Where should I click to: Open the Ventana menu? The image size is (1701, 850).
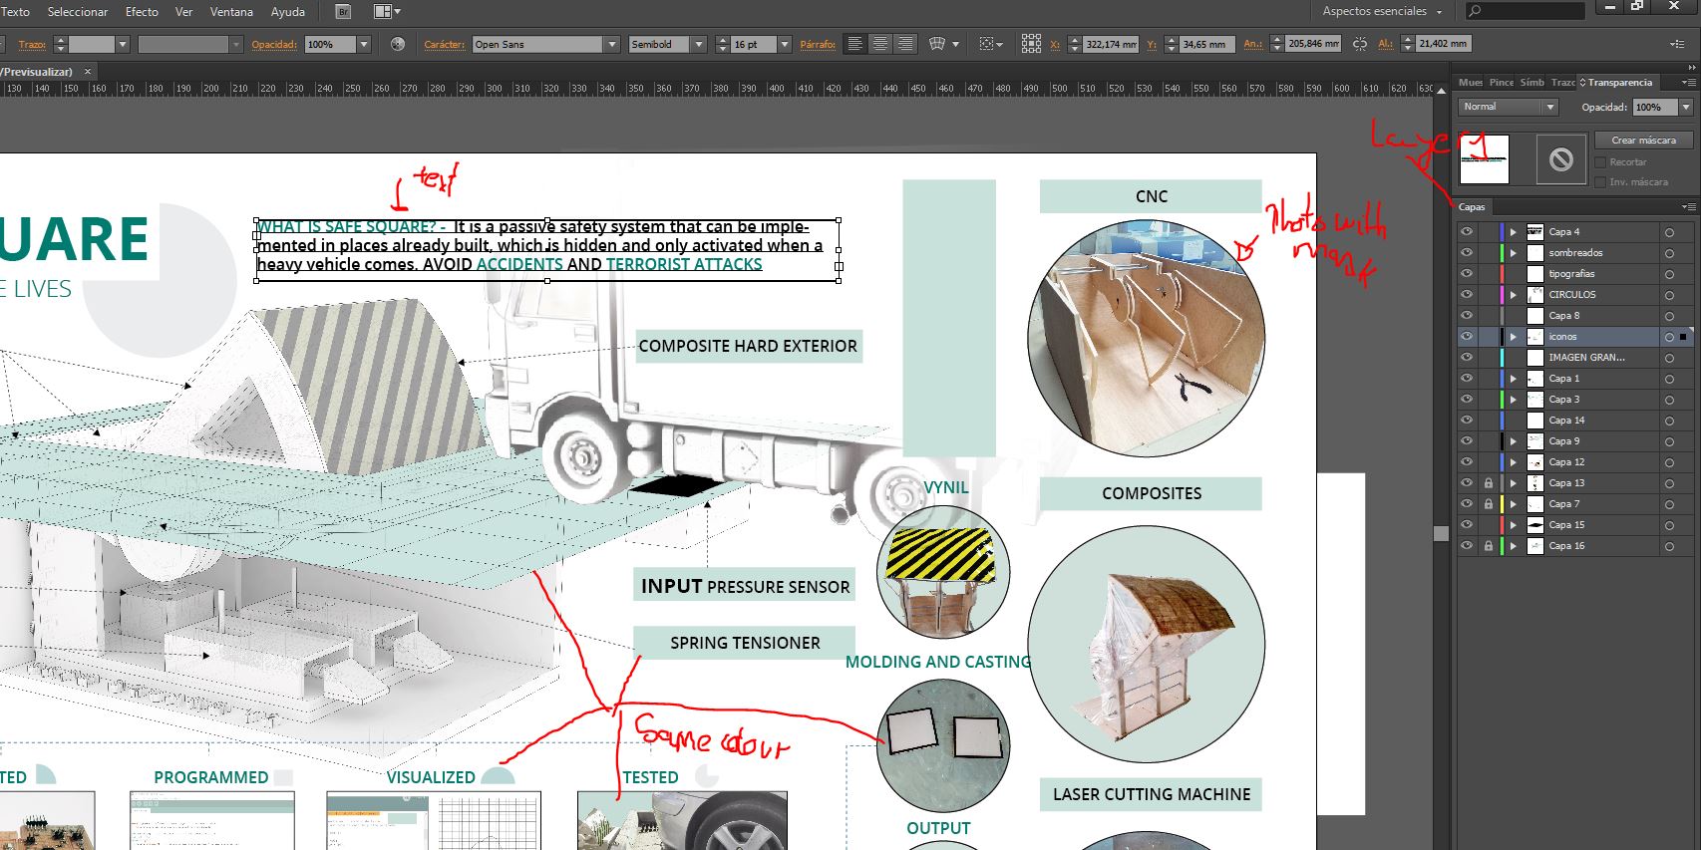(x=231, y=12)
